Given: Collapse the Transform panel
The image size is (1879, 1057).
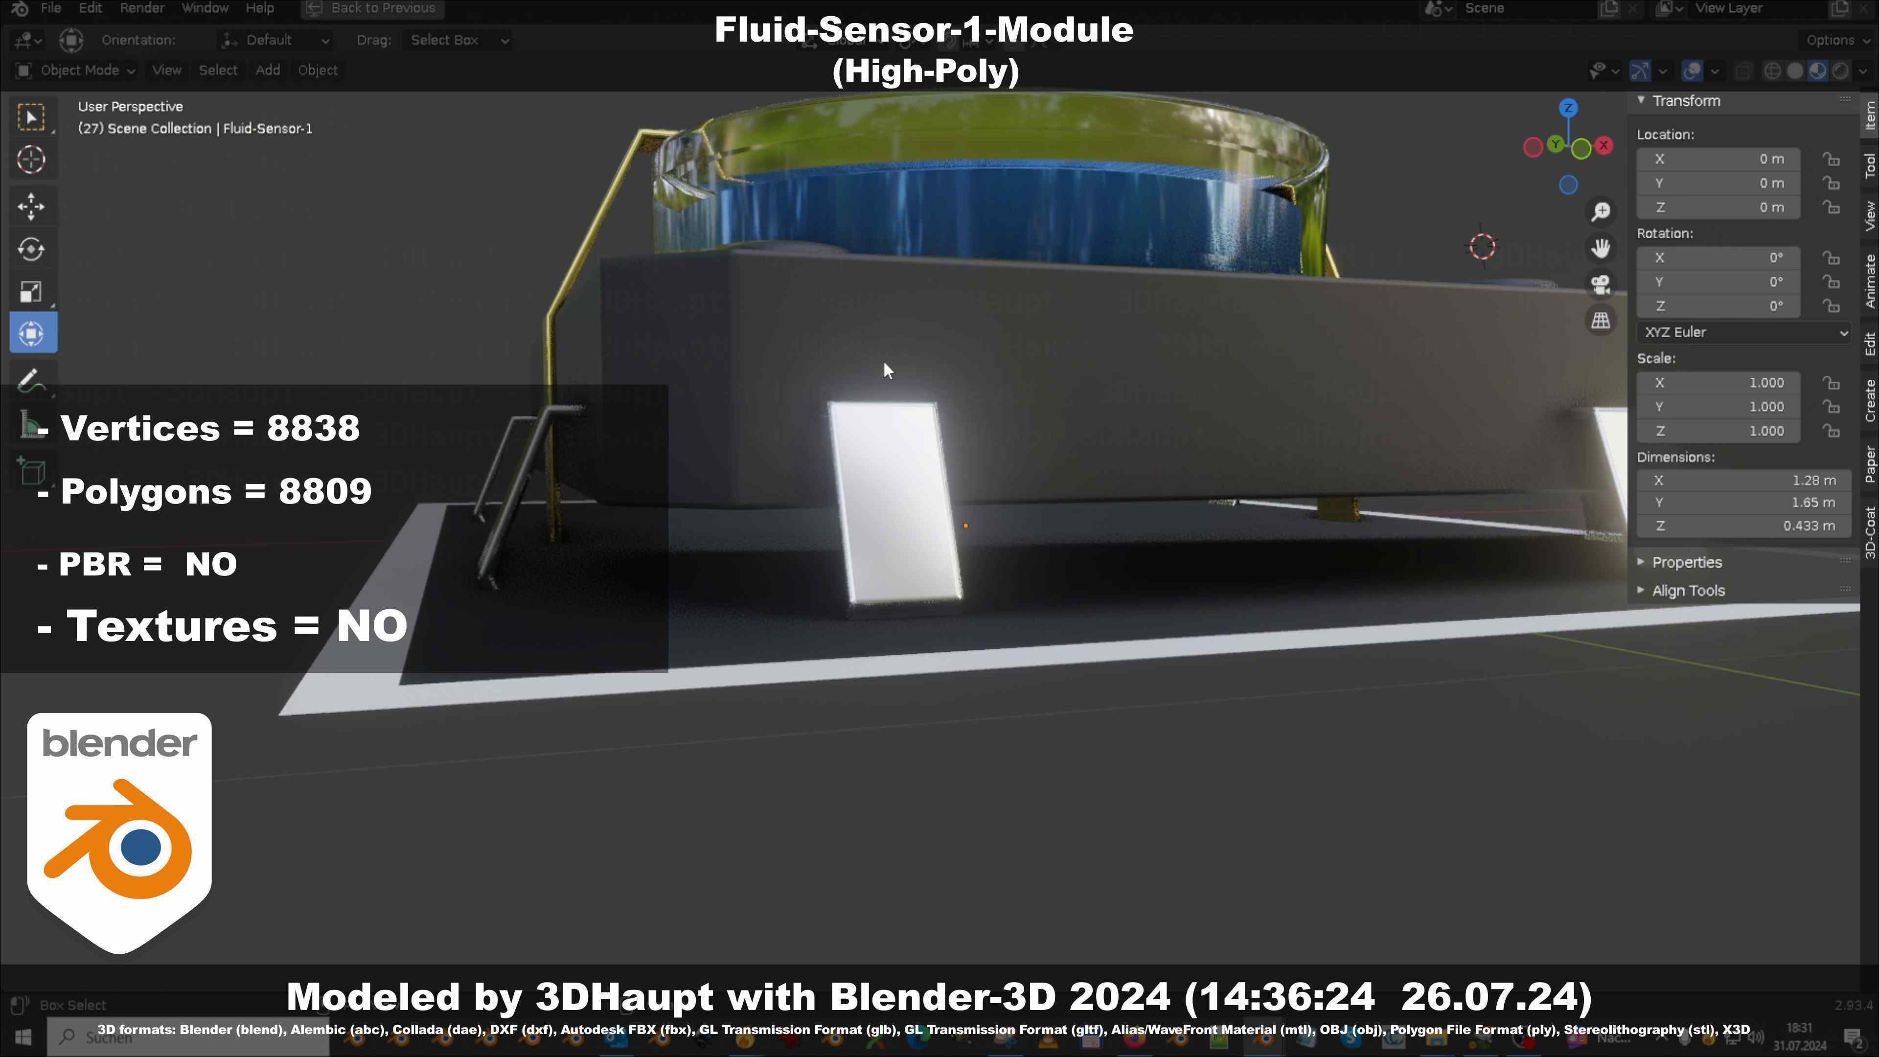Looking at the screenshot, I should [x=1685, y=101].
